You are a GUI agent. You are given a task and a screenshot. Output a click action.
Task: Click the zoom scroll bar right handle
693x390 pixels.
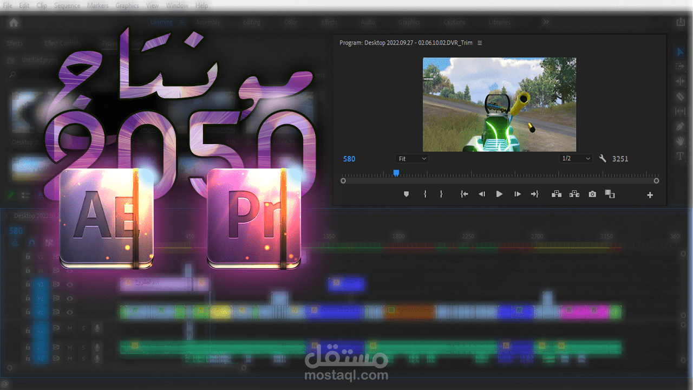[x=656, y=181]
